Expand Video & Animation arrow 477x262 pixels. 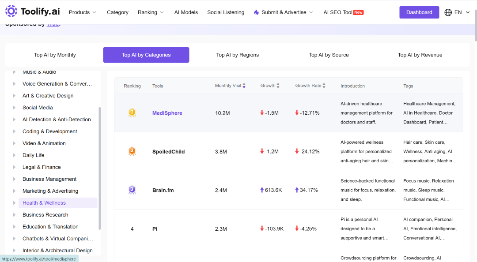pyautogui.click(x=14, y=143)
